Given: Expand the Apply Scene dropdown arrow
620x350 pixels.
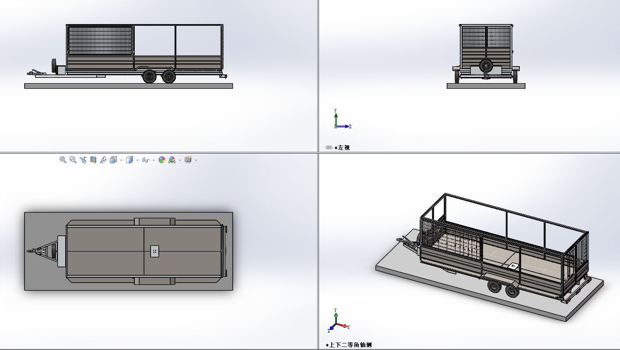Looking at the screenshot, I should pyautogui.click(x=180, y=161).
